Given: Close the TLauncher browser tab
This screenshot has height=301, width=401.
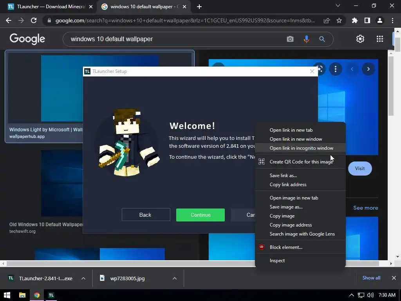Looking at the screenshot, I should tap(91, 7).
